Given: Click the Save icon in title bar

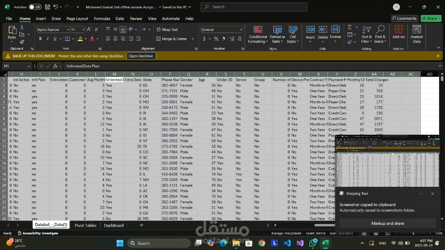Looking at the screenshot, I should coord(48,7).
